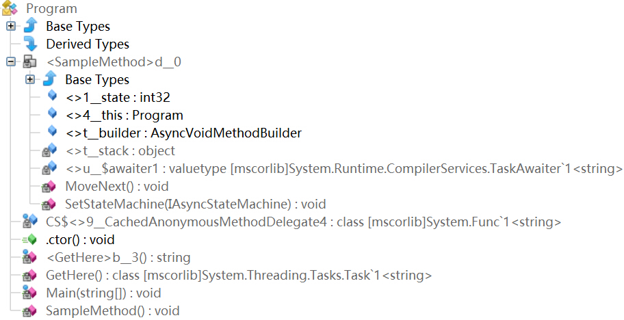Click the Derived Types blue arrow icon
Viewport: 624px width, 320px height.
pyautogui.click(x=30, y=44)
